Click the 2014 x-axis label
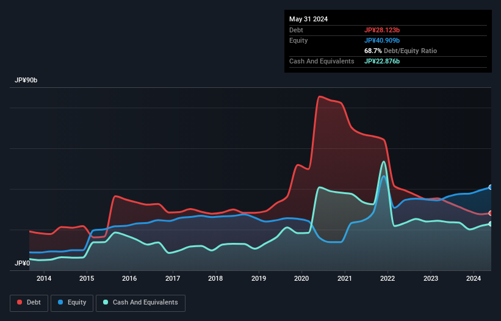501x321 pixels. [44, 278]
